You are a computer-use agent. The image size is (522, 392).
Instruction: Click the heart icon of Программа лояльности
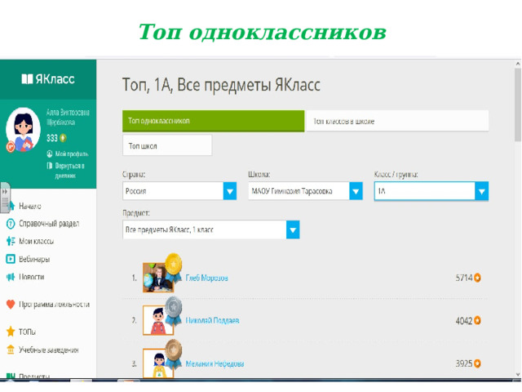click(x=11, y=304)
